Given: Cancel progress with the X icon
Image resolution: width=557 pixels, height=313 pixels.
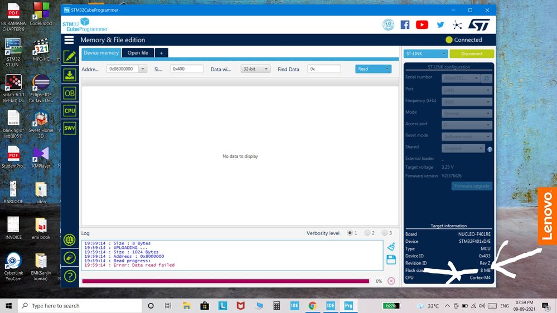Looking at the screenshot, I should pos(391,281).
